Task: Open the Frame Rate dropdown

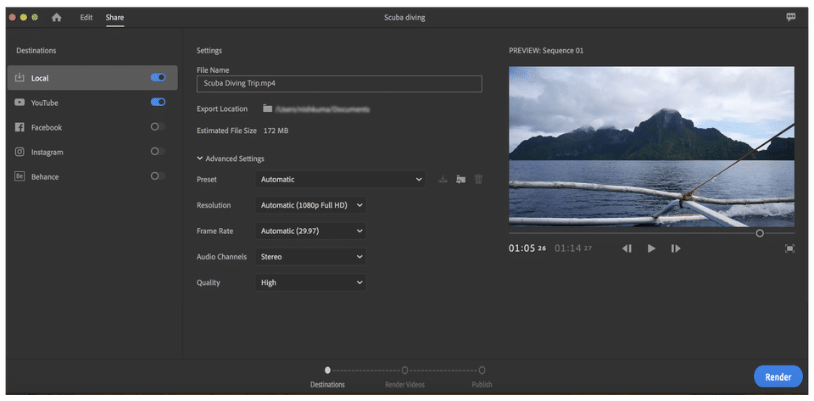Action: point(310,231)
